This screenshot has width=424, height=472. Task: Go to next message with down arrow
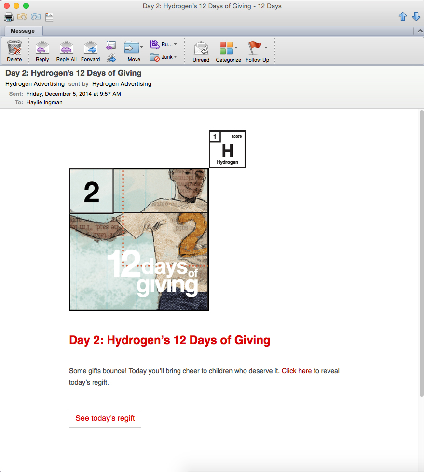coord(416,16)
